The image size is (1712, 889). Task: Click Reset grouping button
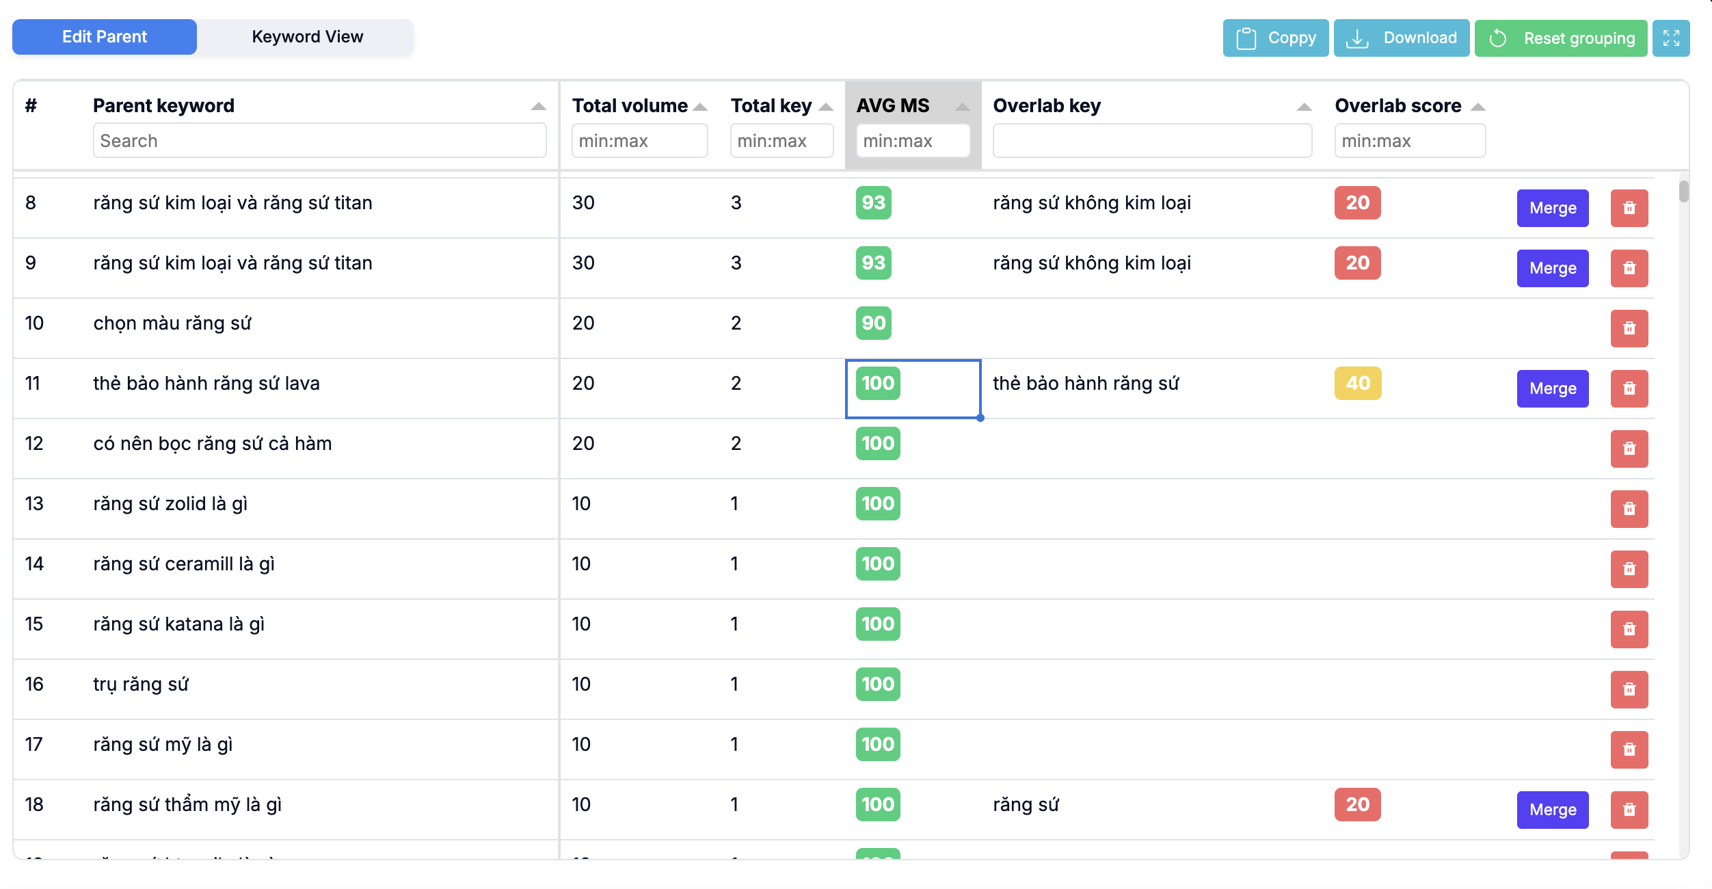1560,38
